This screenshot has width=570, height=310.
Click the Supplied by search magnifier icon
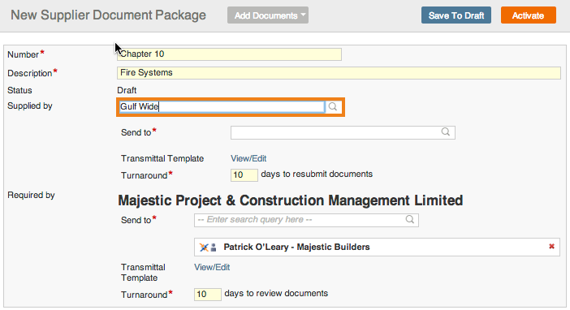tap(333, 106)
